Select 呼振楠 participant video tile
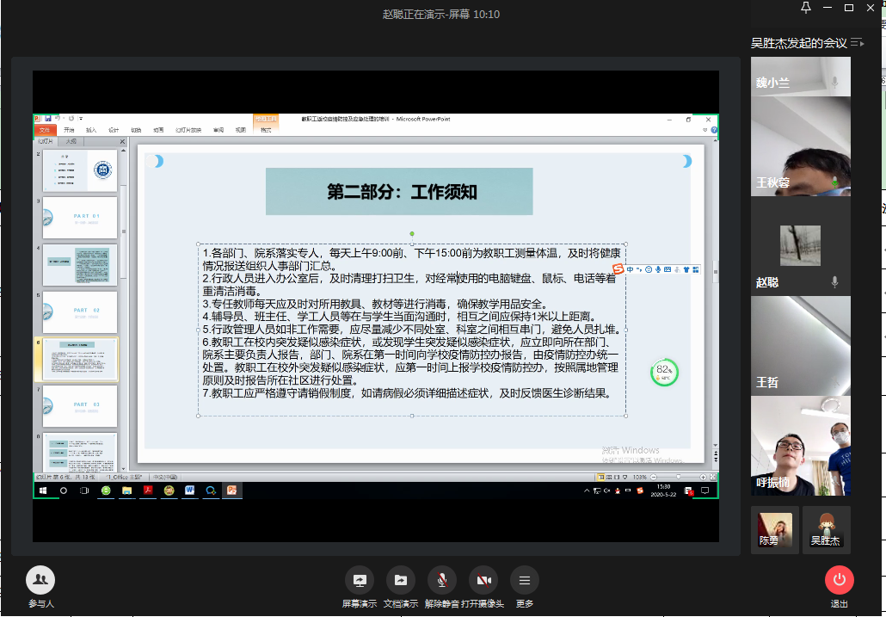886x617 pixels. tap(800, 447)
